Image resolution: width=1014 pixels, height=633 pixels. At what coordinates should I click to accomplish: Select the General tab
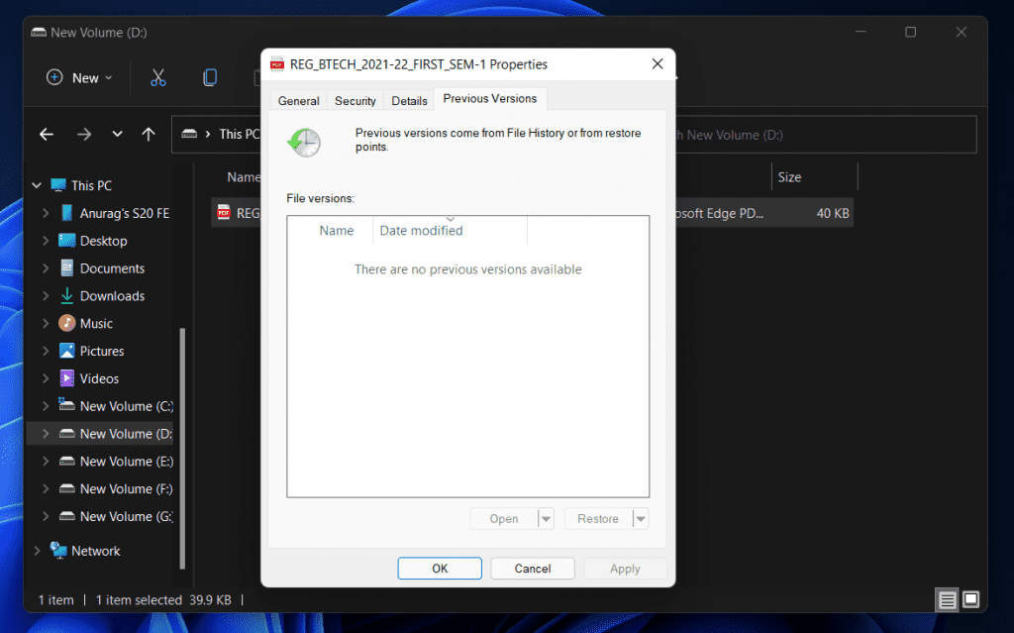[x=298, y=99]
